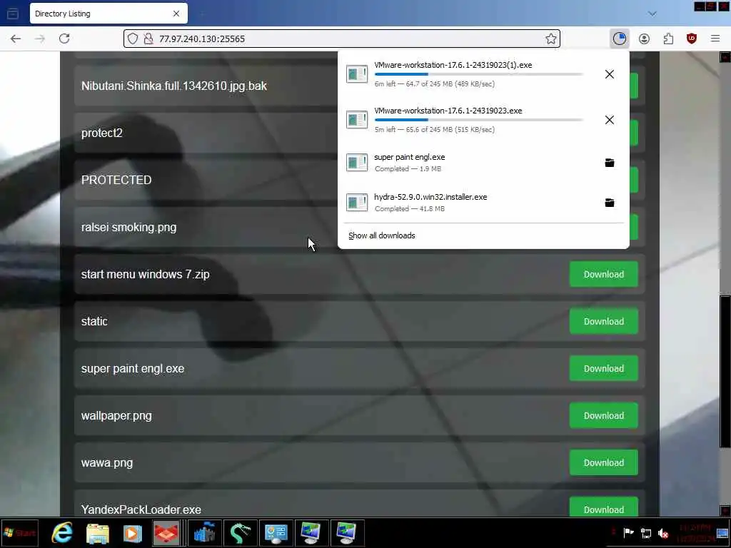Select the Directory Listing tab
The image size is (731, 548).
(109, 14)
